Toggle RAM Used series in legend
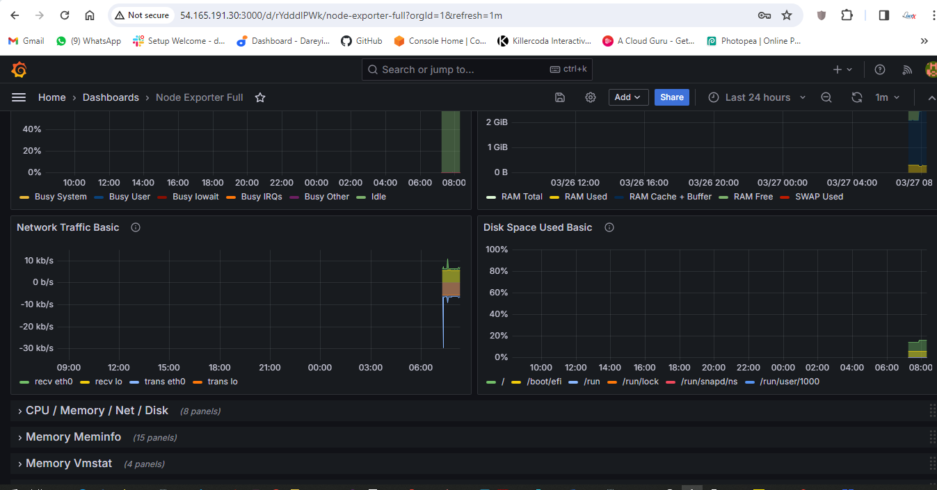This screenshot has height=490, width=937. click(585, 197)
